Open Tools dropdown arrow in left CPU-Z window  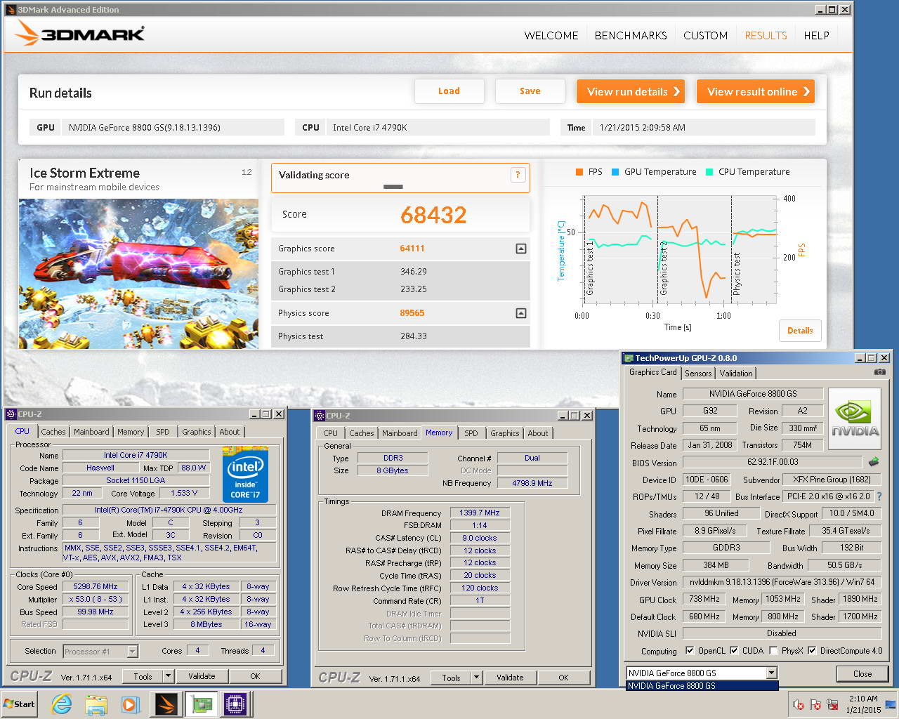pos(168,676)
